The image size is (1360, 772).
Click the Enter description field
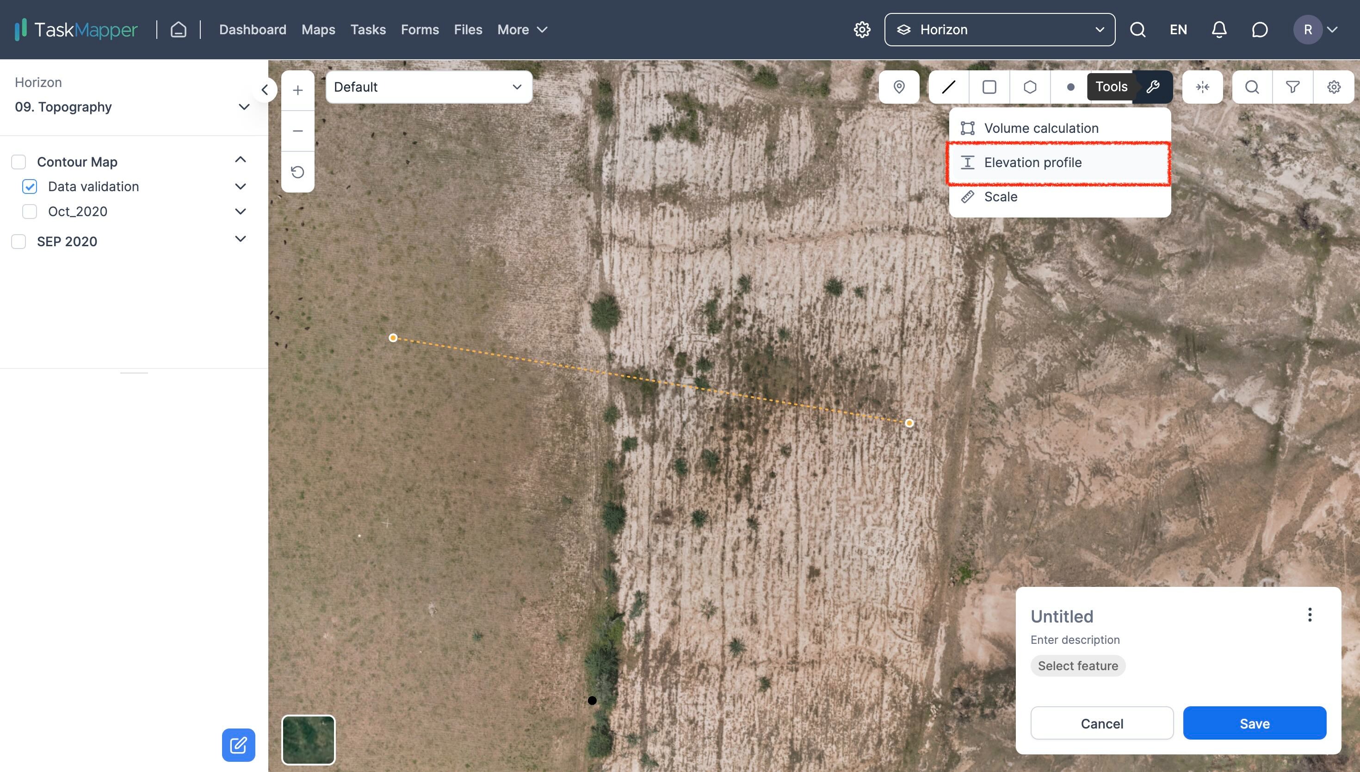coord(1075,640)
